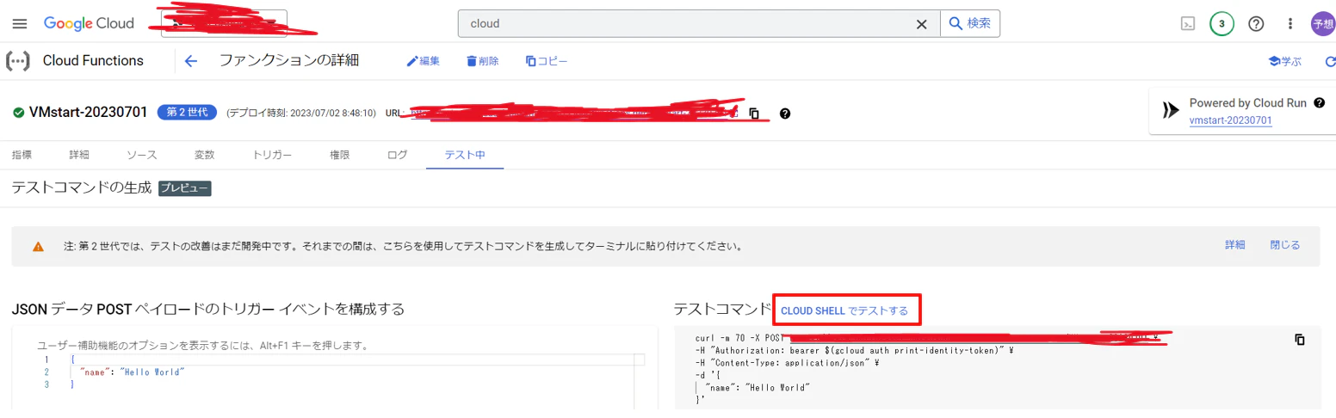Screen dimensions: 1336x418
Task: Click 編集 edit button
Action: [424, 61]
